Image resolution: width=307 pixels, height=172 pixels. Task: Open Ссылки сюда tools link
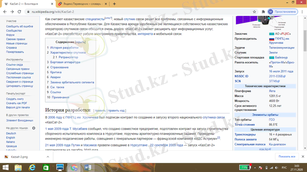coord(14,65)
